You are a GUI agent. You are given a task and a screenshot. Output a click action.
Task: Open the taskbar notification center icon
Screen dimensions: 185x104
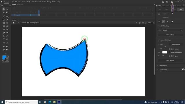[x=182, y=102]
